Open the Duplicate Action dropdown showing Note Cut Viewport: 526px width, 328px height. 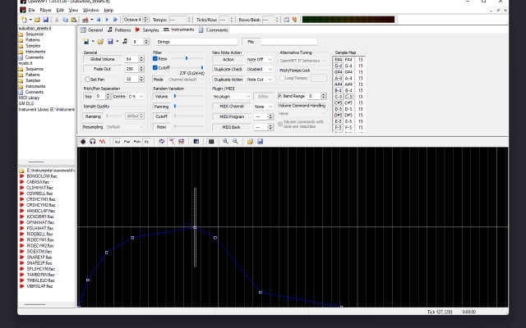tap(260, 80)
